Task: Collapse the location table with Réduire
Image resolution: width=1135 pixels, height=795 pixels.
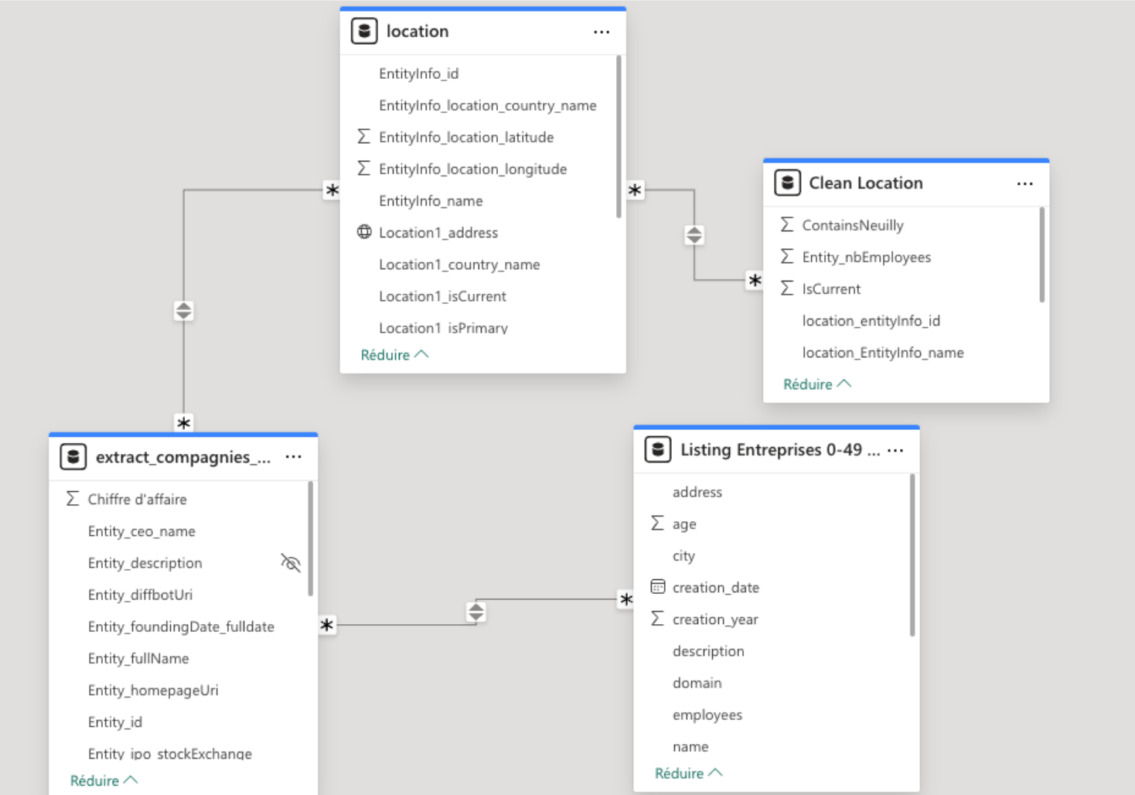Action: click(394, 355)
